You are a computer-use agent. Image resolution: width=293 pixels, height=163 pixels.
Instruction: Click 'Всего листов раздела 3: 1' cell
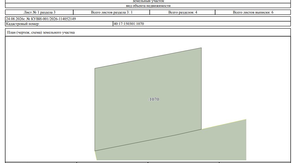[x=112, y=12]
